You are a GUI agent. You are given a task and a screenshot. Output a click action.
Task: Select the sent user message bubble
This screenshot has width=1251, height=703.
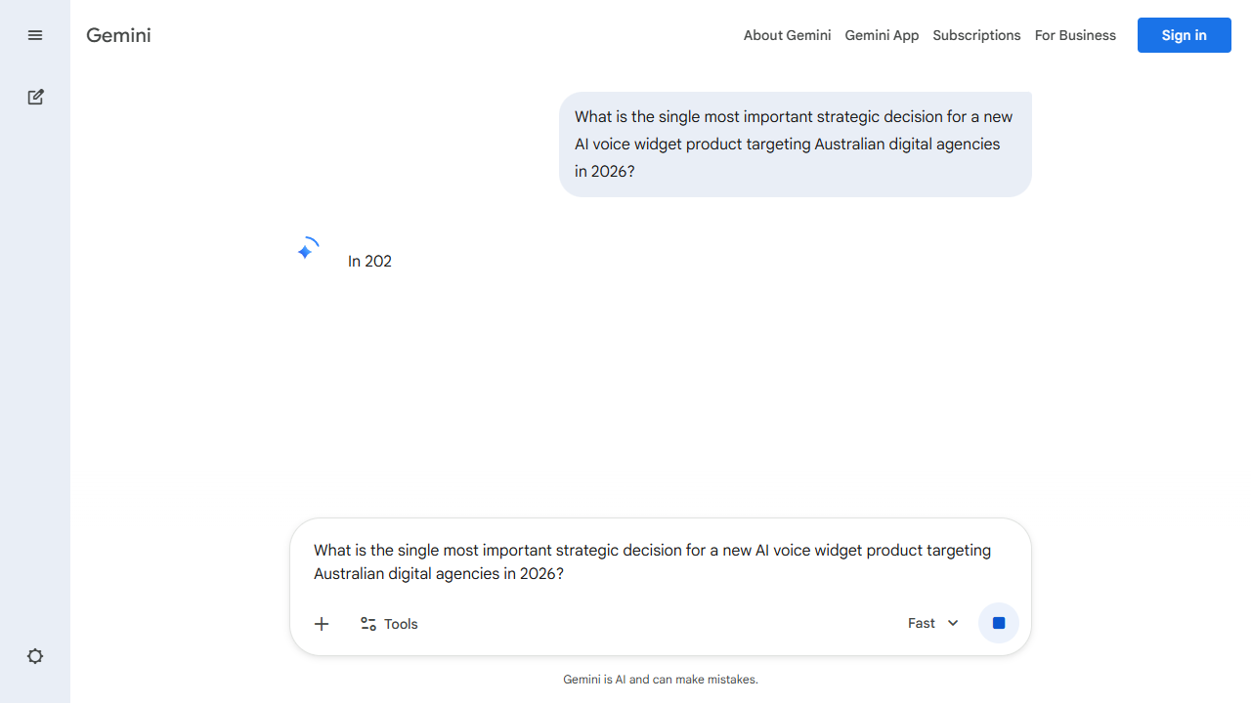795,145
